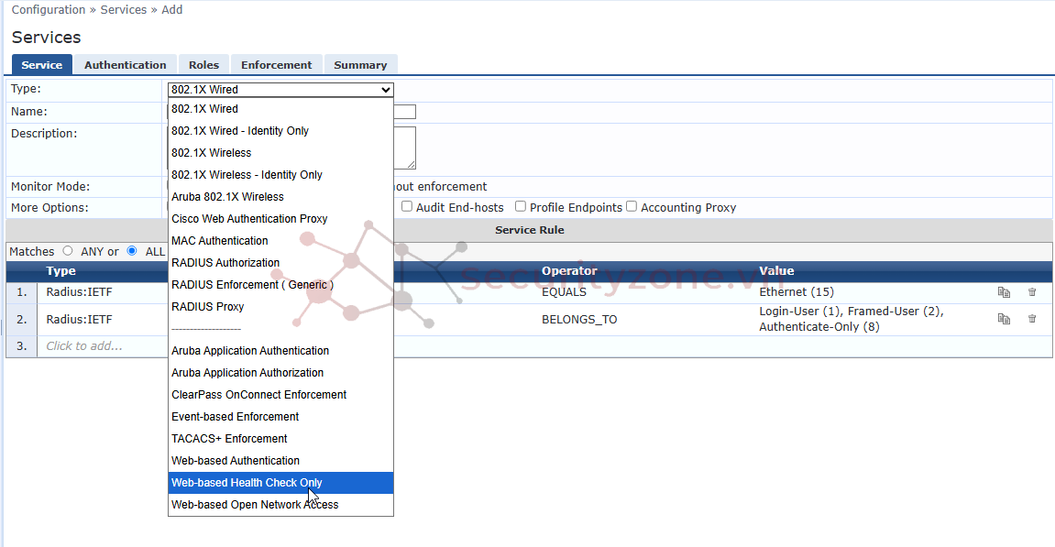
Task: Switch to the Authentication tab
Action: coord(126,65)
